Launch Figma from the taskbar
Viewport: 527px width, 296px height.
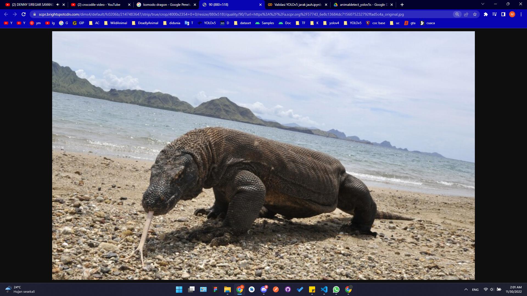click(x=215, y=289)
